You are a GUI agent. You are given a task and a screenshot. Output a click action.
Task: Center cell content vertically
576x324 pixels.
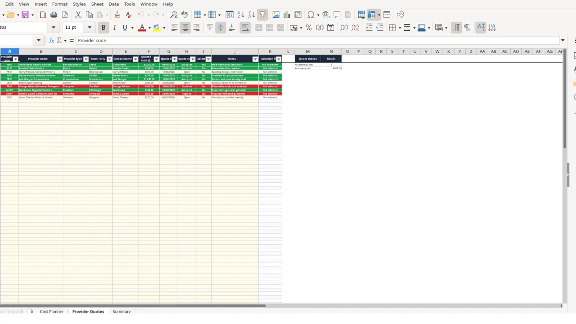click(221, 28)
